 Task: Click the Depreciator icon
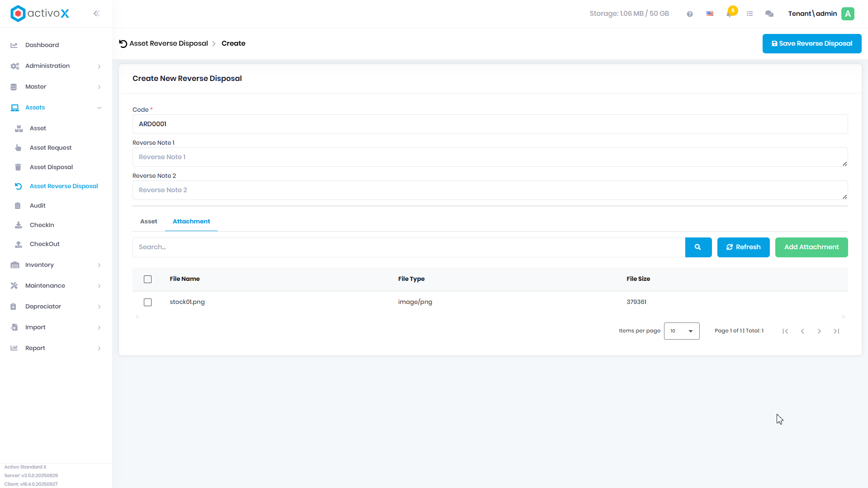click(13, 307)
